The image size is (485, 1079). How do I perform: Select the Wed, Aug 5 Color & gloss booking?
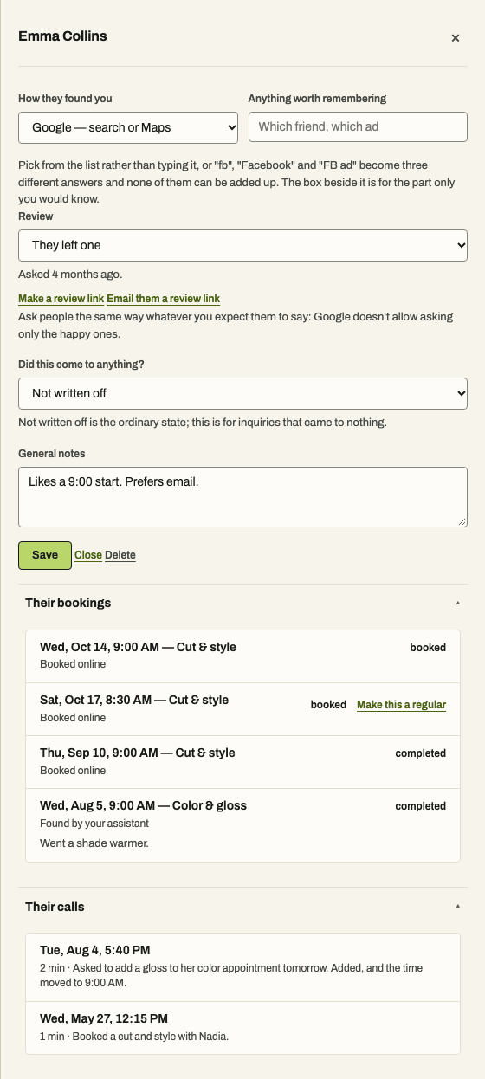click(x=242, y=825)
